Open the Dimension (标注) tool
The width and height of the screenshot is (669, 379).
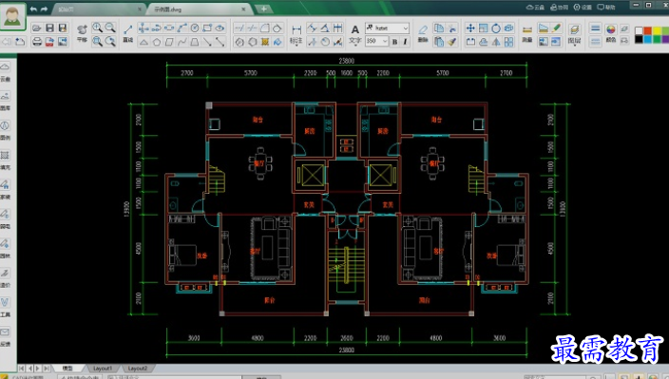296,34
